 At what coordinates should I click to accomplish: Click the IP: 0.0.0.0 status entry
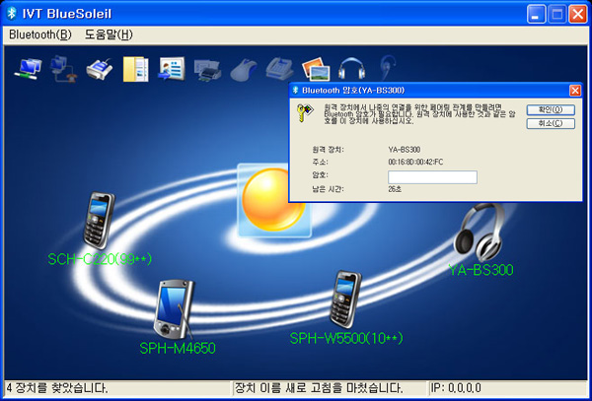pyautogui.click(x=456, y=388)
